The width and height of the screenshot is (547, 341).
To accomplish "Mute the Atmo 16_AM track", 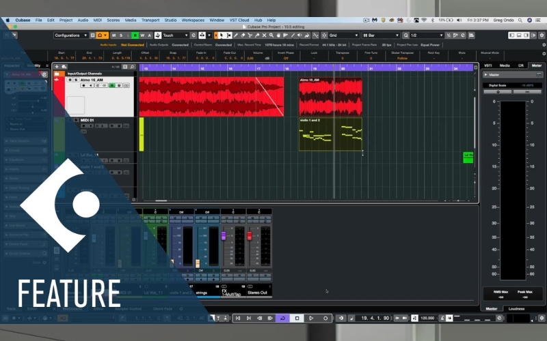I will tap(70, 80).
